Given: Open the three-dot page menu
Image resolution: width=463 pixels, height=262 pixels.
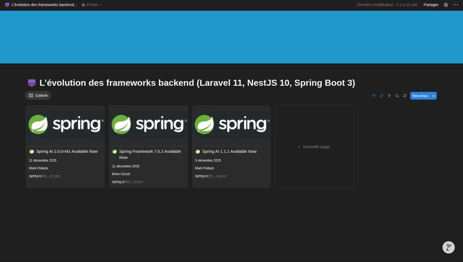Looking at the screenshot, I should pos(456,5).
